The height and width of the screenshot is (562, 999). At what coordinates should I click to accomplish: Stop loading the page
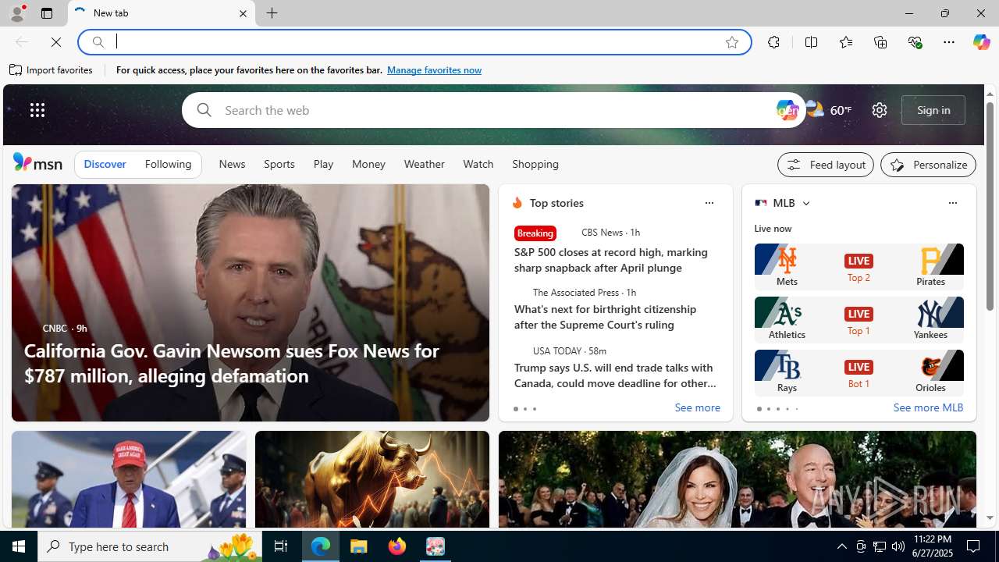click(56, 42)
